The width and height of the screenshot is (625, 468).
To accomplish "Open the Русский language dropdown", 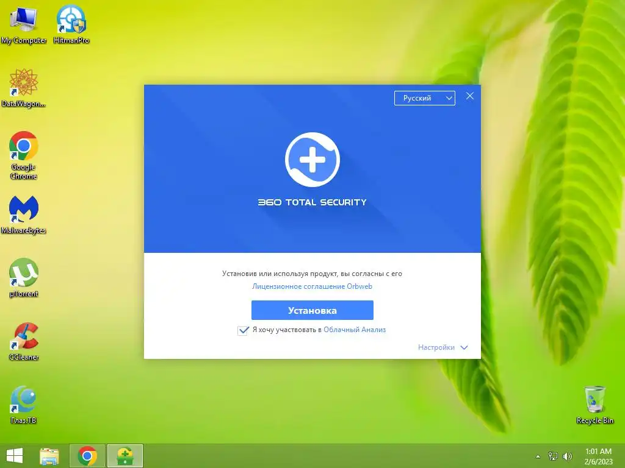I will pyautogui.click(x=425, y=98).
